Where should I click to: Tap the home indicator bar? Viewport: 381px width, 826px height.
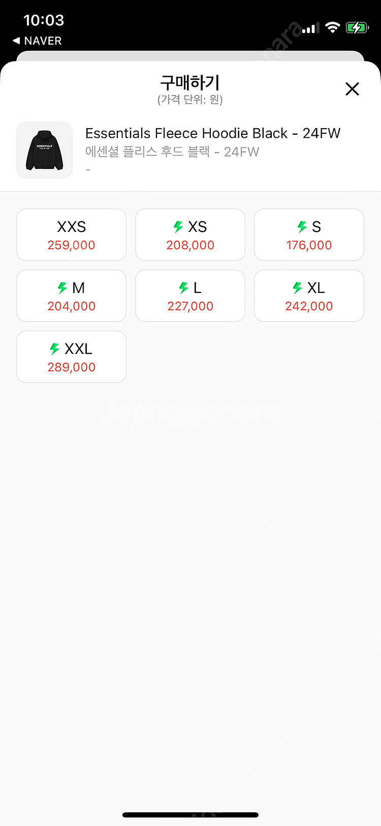point(190,815)
